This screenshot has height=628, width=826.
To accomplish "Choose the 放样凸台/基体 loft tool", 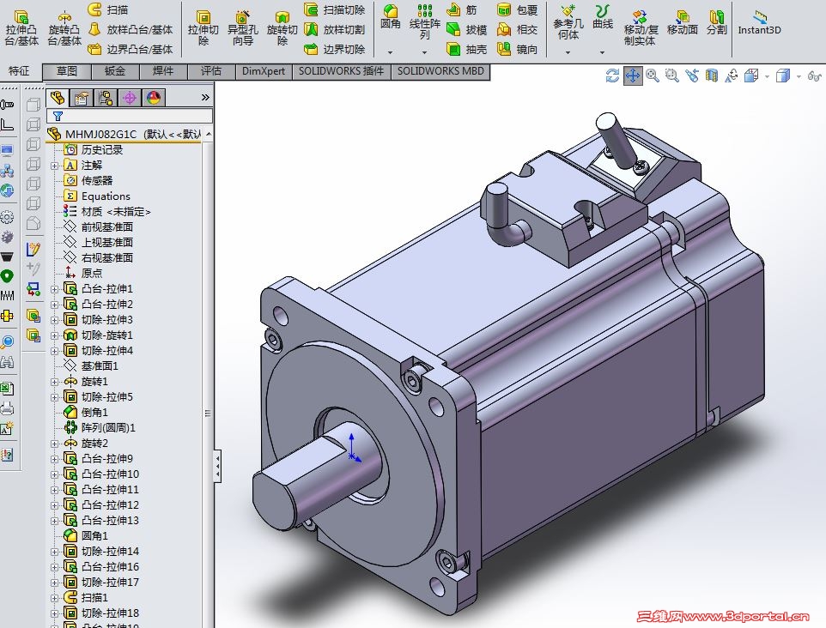I will point(131,29).
